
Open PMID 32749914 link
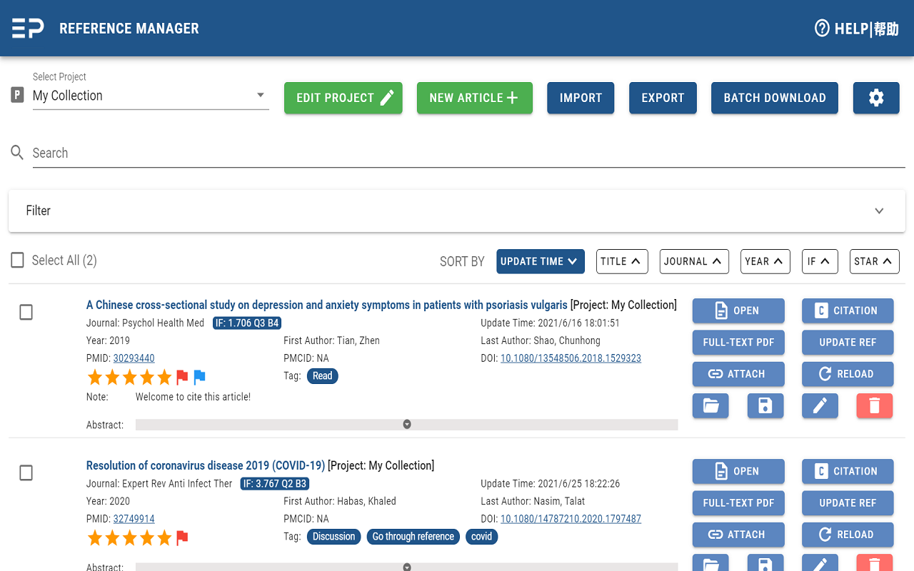(x=134, y=519)
